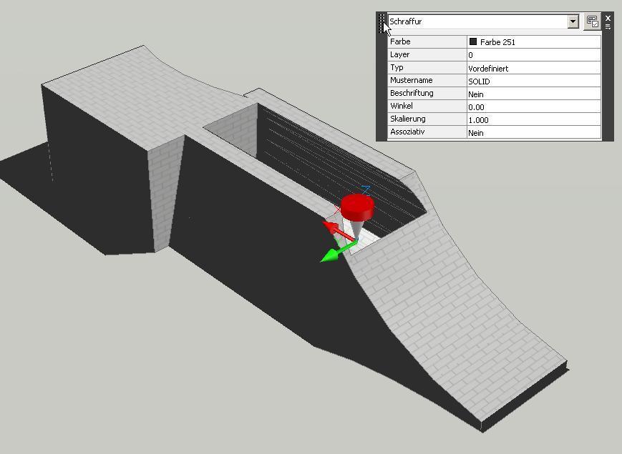Click the dotted drag grip of the properties panel
Viewport: 622px width, 454px height.
coord(382,21)
